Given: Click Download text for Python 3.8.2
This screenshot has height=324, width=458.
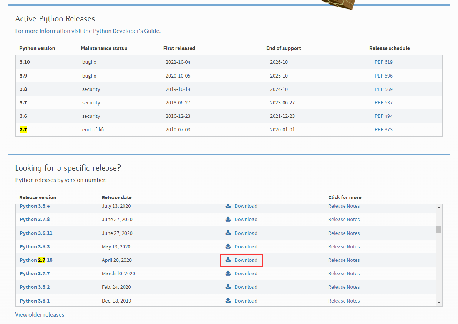Looking at the screenshot, I should tap(246, 287).
